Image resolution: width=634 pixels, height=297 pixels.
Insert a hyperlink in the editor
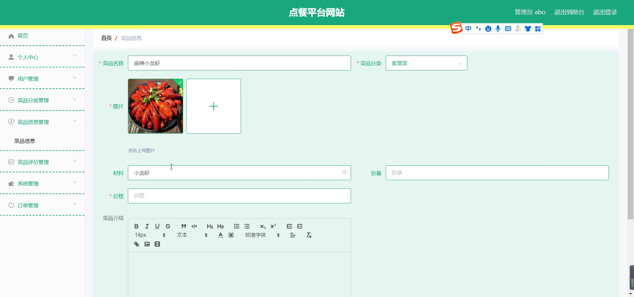(x=137, y=244)
